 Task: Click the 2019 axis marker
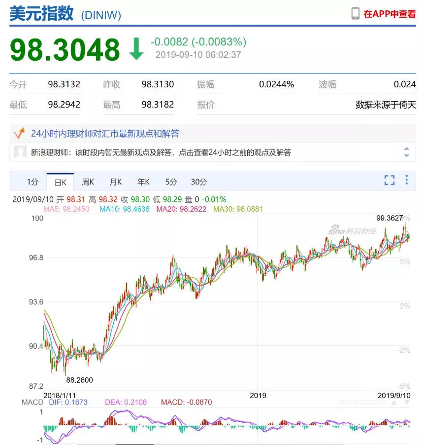(x=258, y=395)
